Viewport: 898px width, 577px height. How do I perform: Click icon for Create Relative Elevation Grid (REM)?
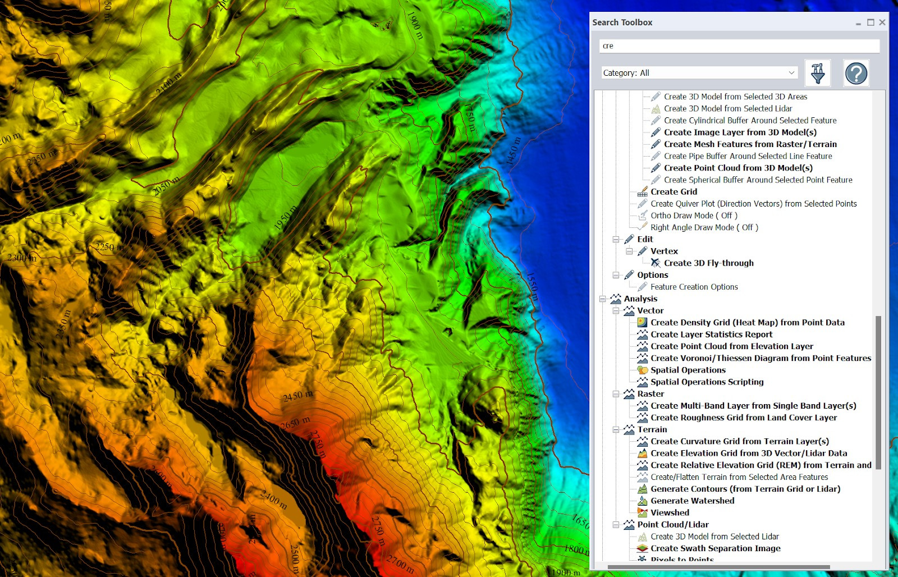point(642,465)
